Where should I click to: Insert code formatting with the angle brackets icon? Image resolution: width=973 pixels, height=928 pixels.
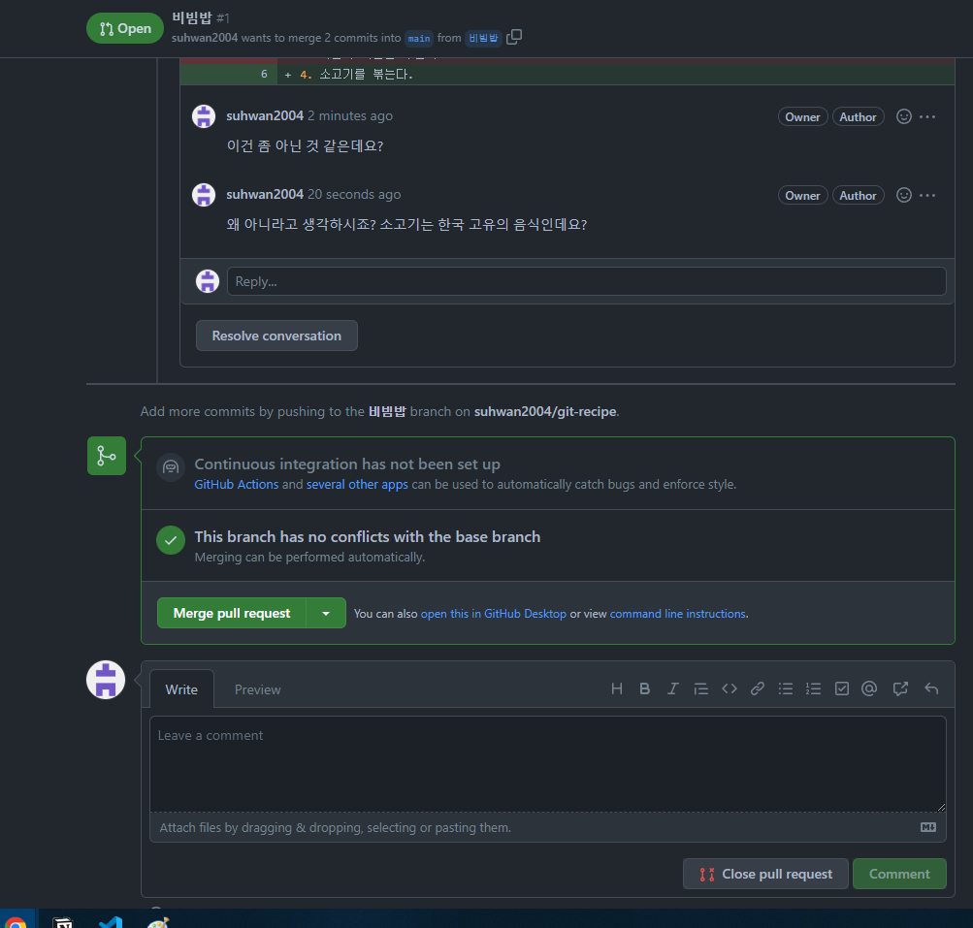click(x=730, y=688)
